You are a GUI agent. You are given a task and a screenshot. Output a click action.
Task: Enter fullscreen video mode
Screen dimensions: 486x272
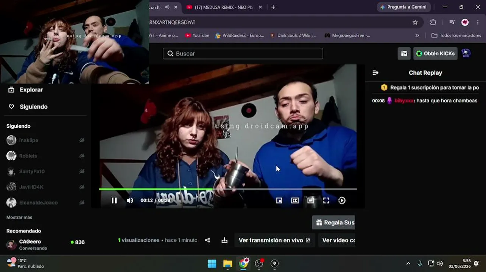click(x=326, y=201)
